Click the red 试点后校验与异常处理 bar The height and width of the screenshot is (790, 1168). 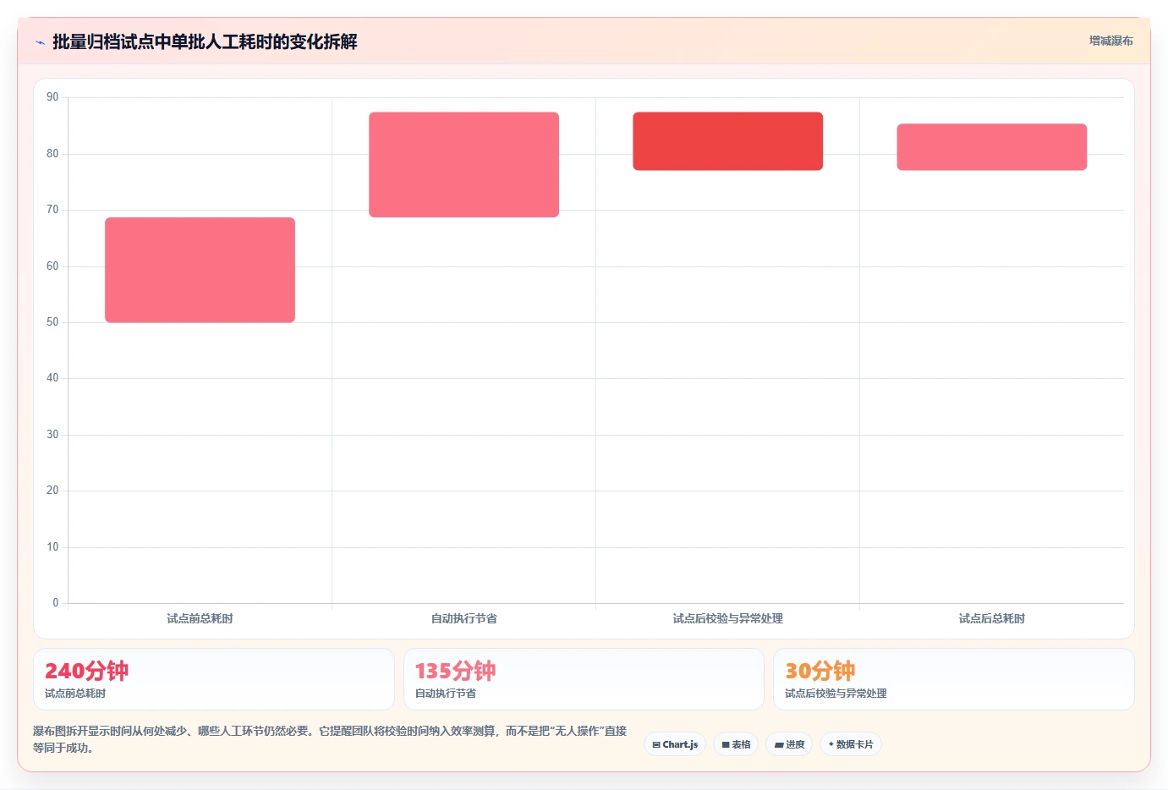click(727, 141)
